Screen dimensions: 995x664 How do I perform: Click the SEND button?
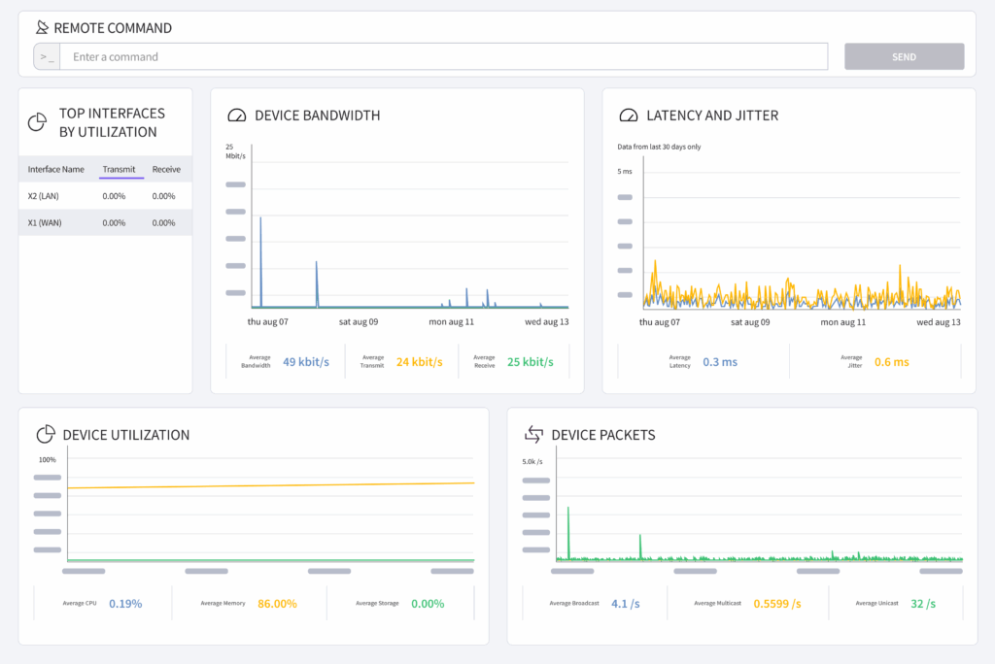pos(905,56)
